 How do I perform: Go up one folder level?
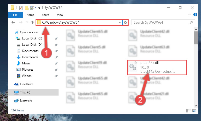tap(32, 22)
